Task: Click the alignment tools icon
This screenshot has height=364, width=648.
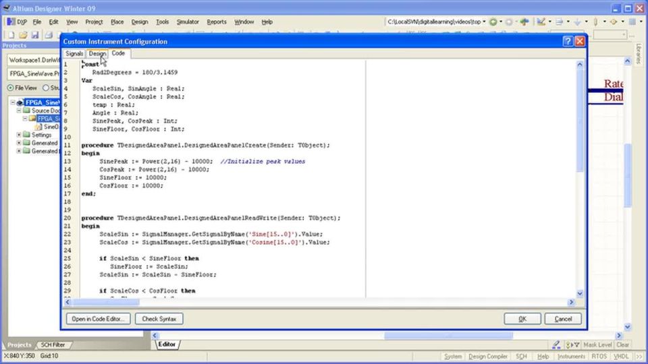Action: pos(559,22)
